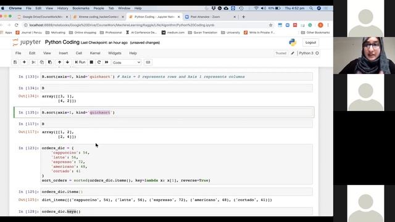Open the Jupyter Insert menu
395x222 pixels.
tap(63, 53)
